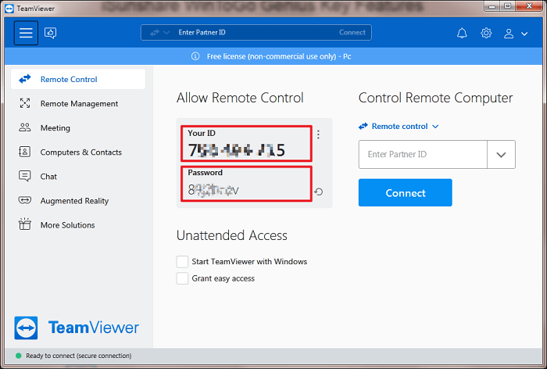Click the Password value

pyautogui.click(x=213, y=190)
